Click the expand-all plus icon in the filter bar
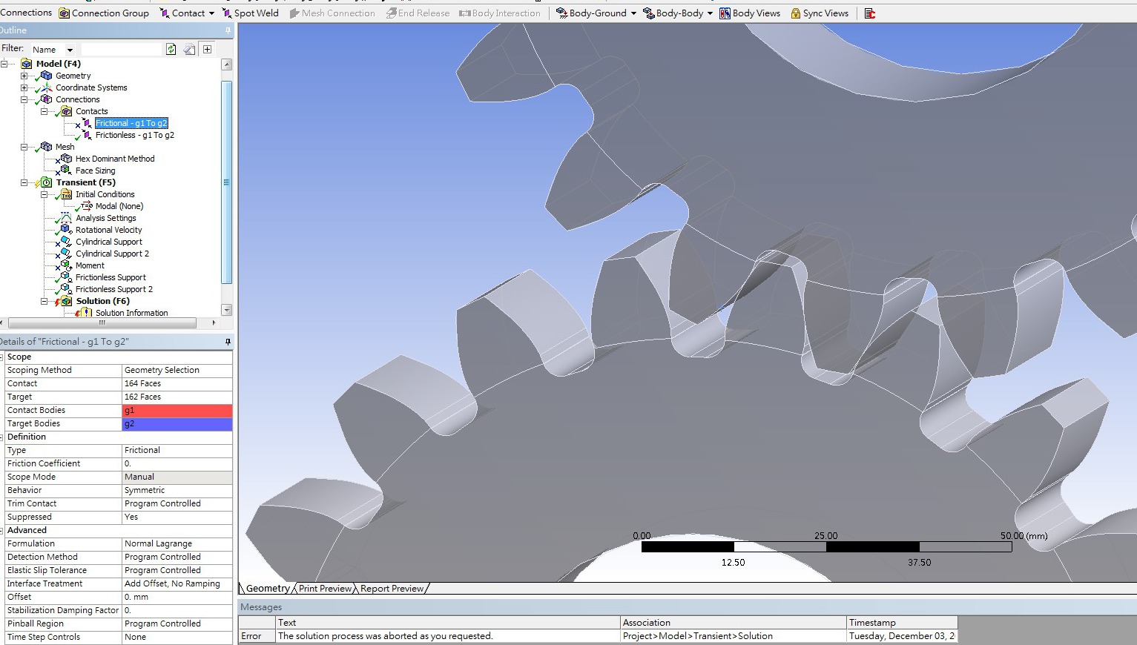 pos(208,49)
